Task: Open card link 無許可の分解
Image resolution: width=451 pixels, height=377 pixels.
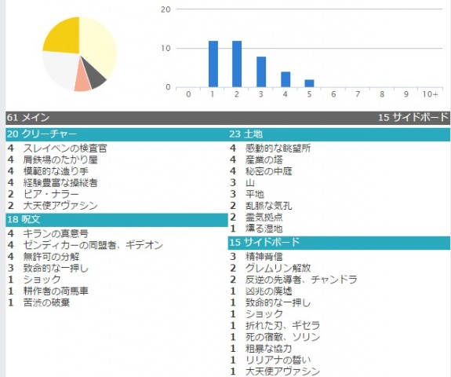Action: click(51, 257)
